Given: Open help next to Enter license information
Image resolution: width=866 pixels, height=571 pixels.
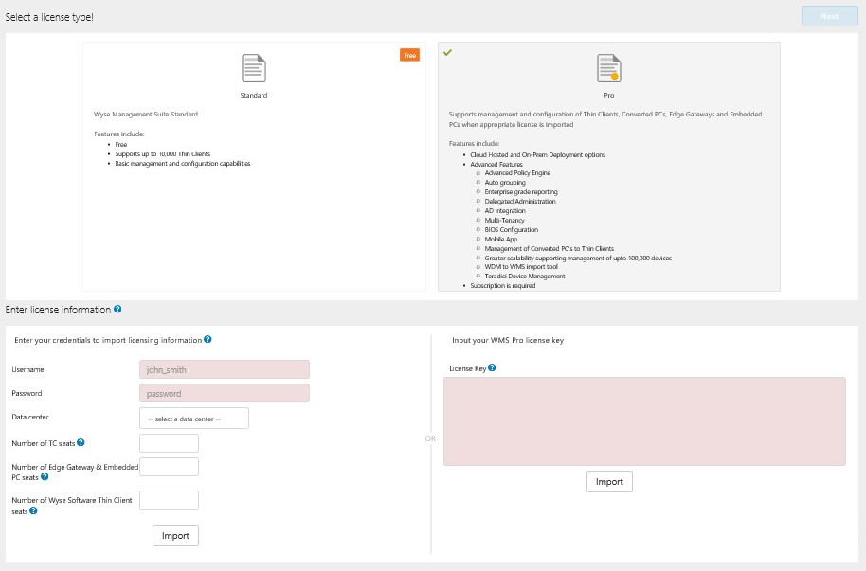Looking at the screenshot, I should pyautogui.click(x=117, y=310).
